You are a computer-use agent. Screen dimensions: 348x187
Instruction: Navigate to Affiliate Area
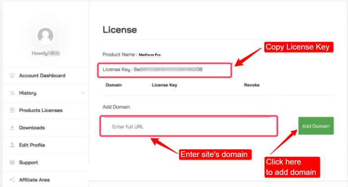[34, 180]
